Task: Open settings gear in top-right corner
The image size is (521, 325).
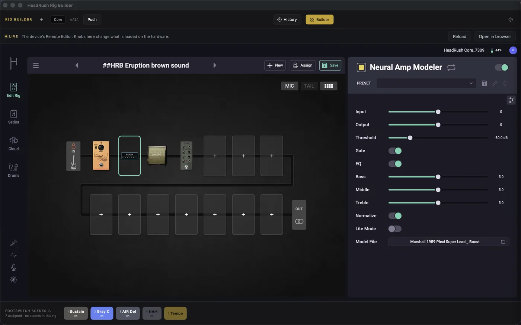Action: pos(511,20)
